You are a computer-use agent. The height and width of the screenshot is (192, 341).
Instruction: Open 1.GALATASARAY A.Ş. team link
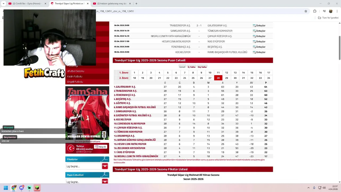click(125, 87)
